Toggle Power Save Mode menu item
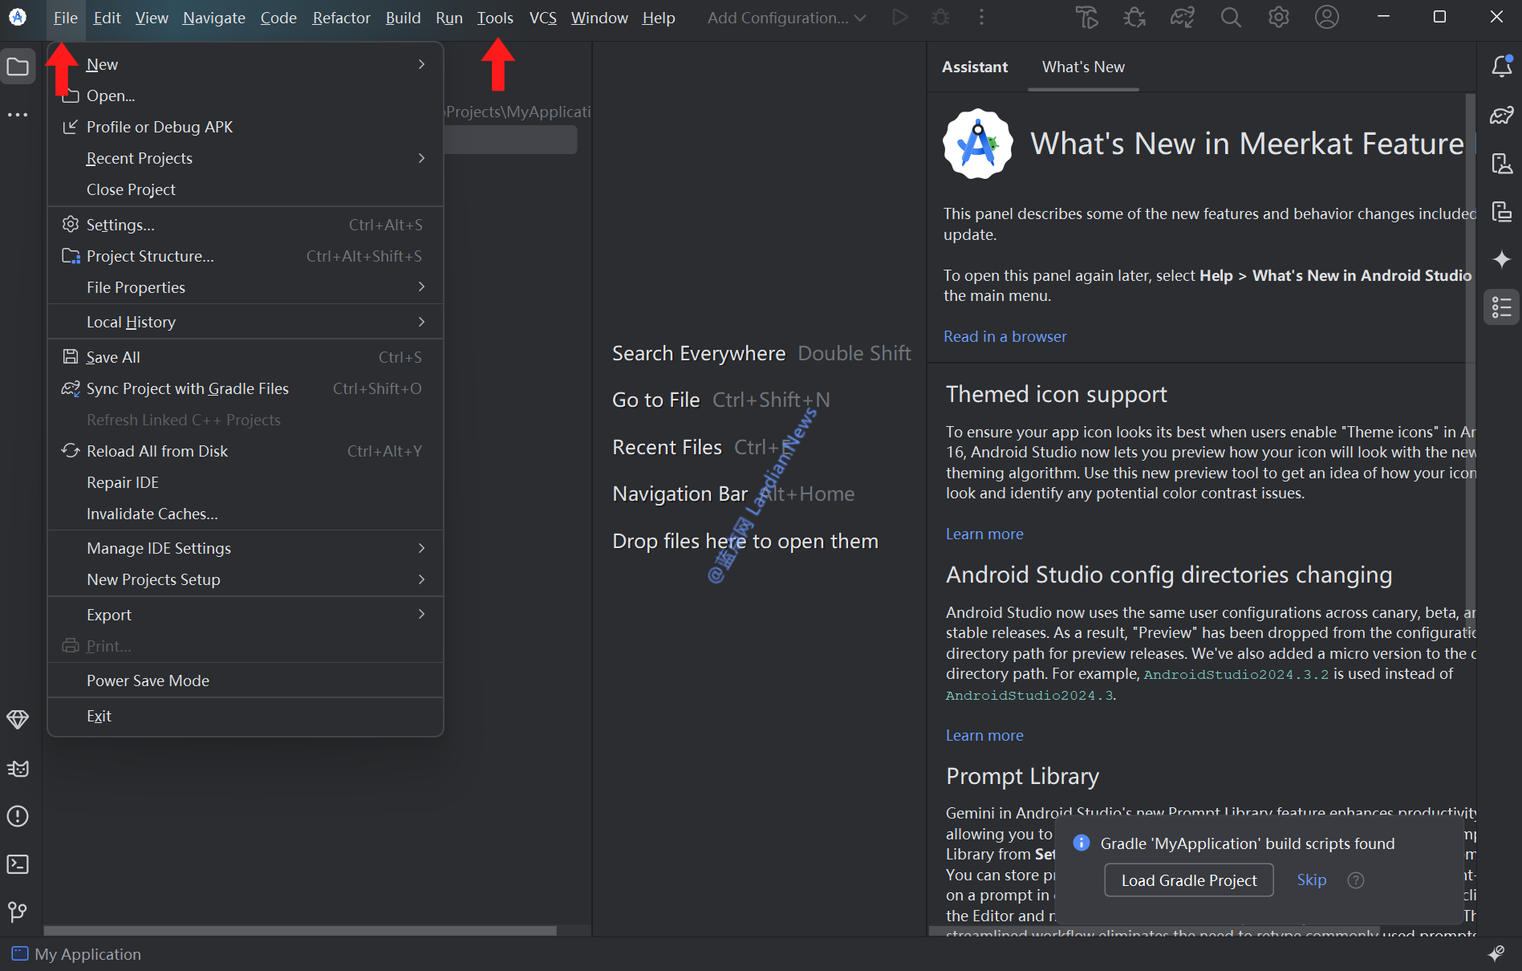The width and height of the screenshot is (1522, 971). click(148, 681)
